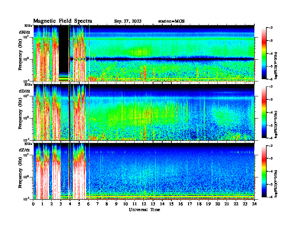Click hour "14" on Universal Time axis

click(162, 204)
